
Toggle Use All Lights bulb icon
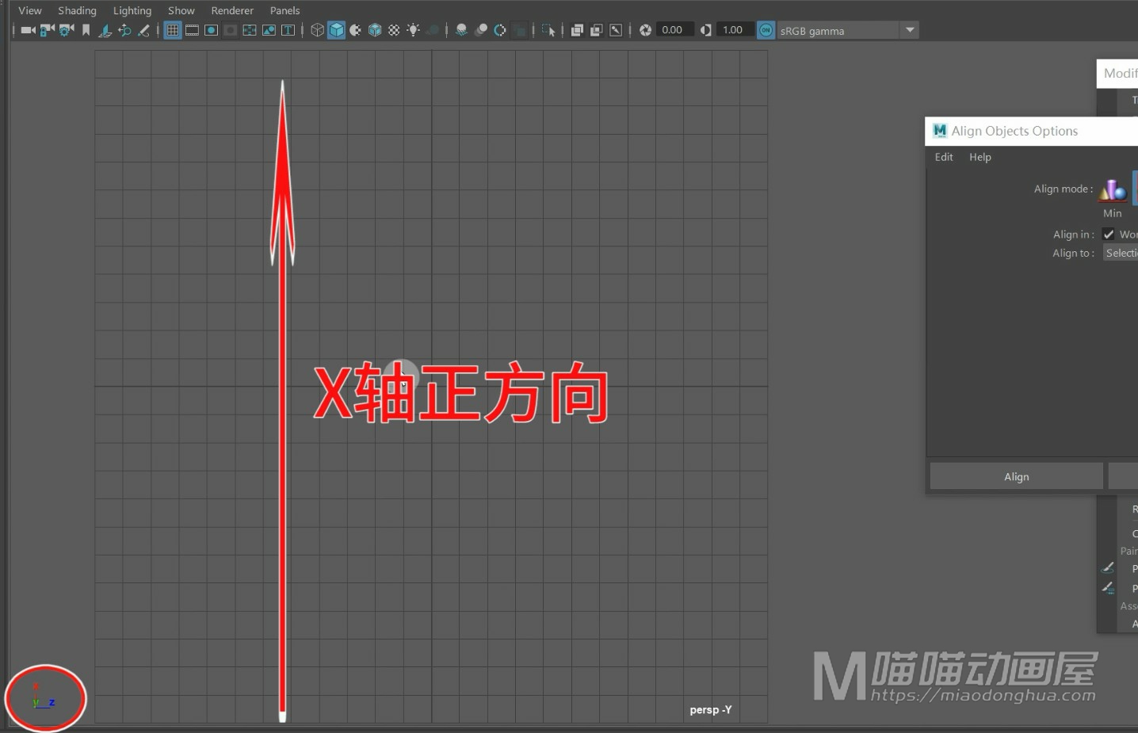[x=414, y=30]
